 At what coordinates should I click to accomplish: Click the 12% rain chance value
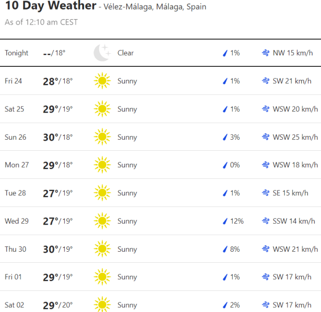(237, 221)
